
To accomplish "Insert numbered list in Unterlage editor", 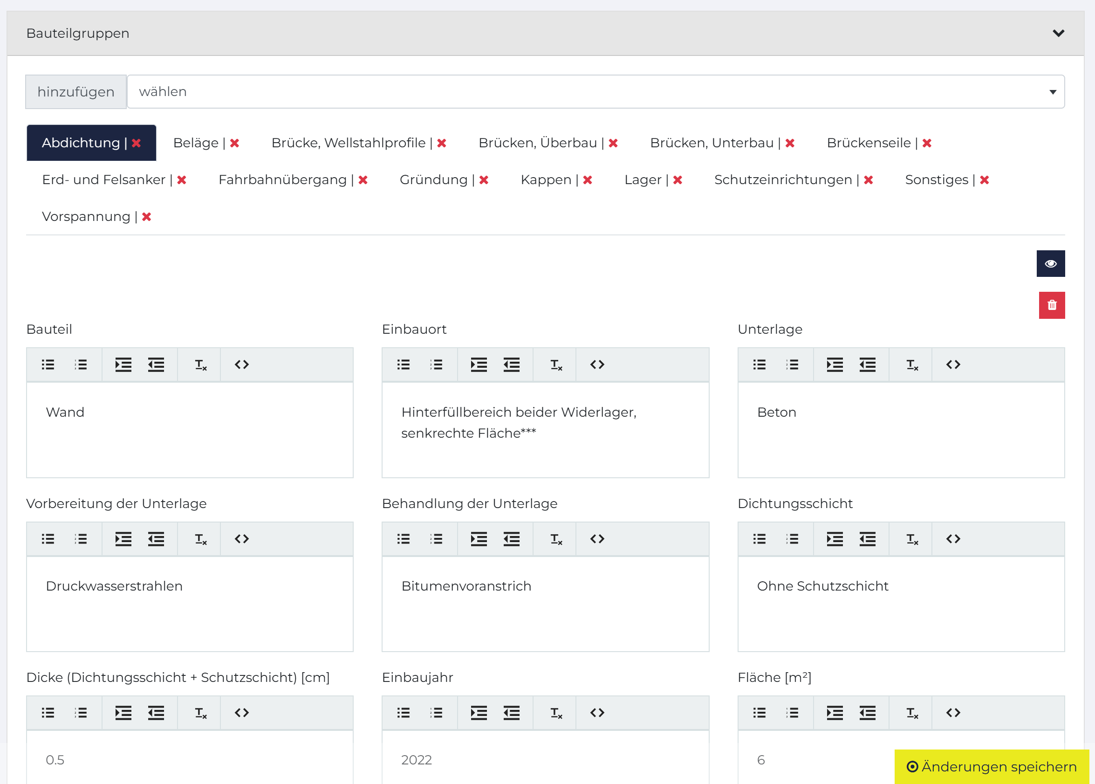I will tap(792, 364).
